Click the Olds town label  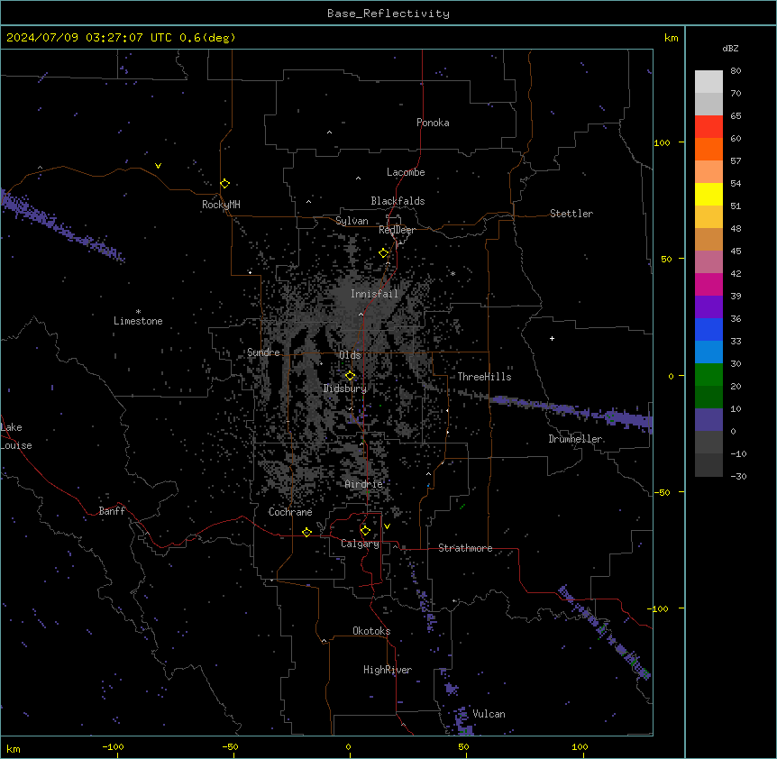(350, 355)
